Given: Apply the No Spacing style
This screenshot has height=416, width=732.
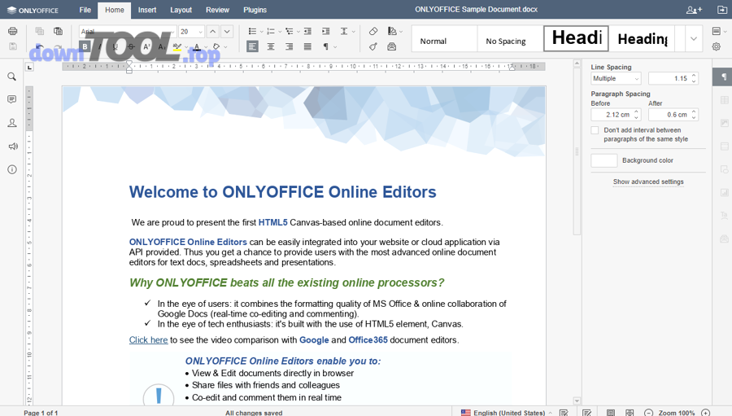Looking at the screenshot, I should (510, 39).
